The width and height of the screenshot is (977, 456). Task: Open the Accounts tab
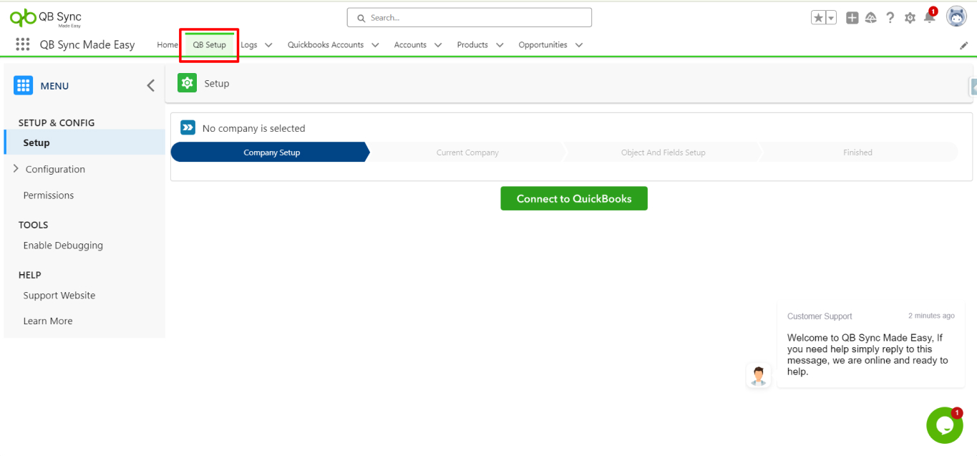tap(410, 44)
